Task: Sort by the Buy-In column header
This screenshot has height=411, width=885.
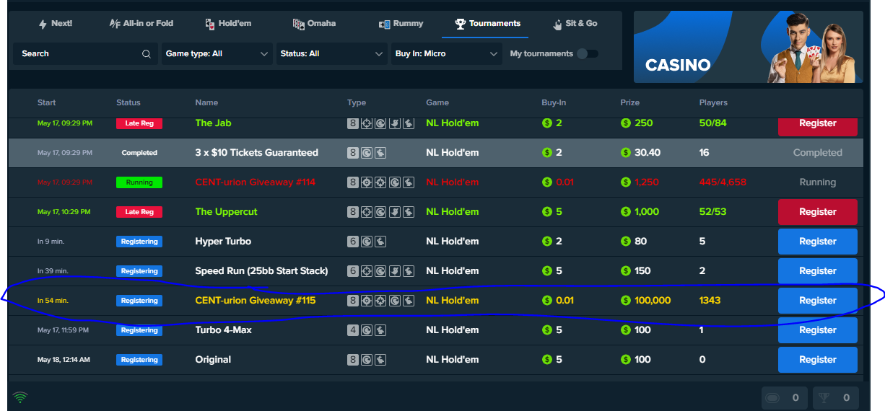Action: [554, 102]
